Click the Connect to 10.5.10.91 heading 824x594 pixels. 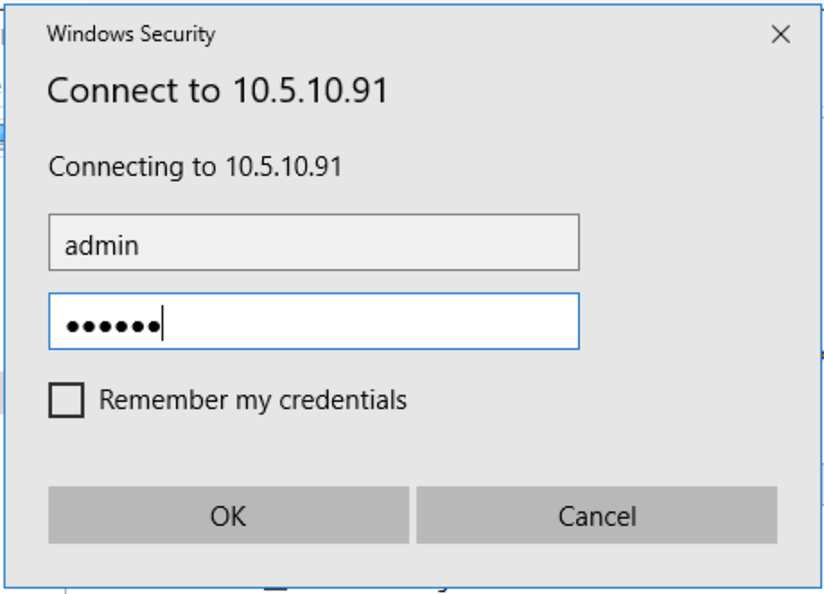[217, 92]
